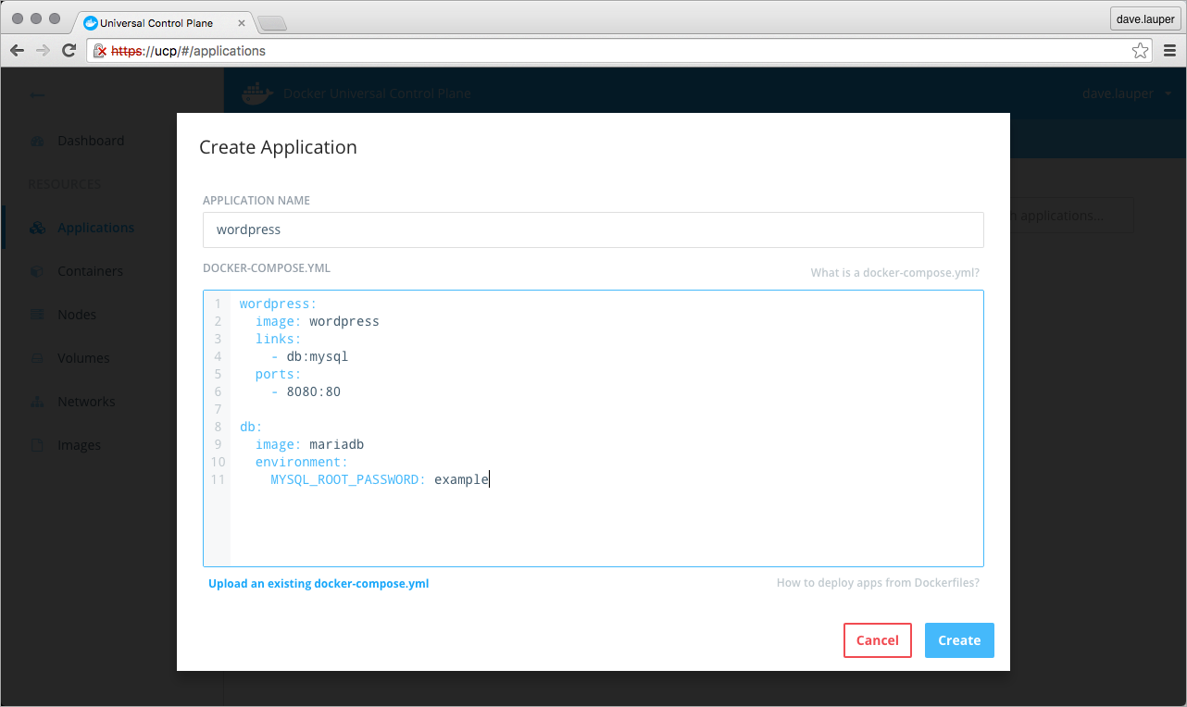Click the Volumes icon in sidebar
Image resolution: width=1187 pixels, height=707 pixels.
[x=37, y=359]
